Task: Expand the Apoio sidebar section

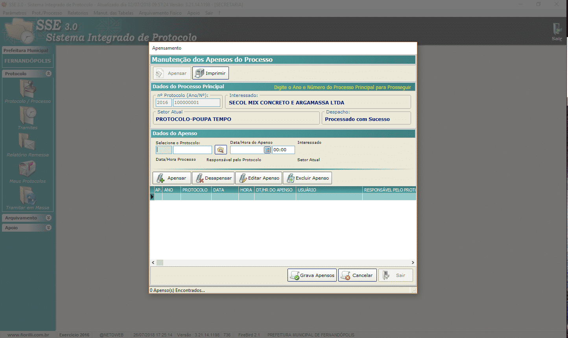Action: tap(48, 228)
